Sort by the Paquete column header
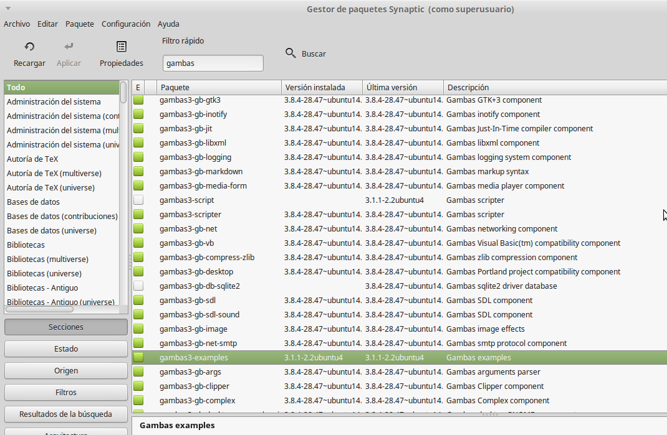667x435 pixels. point(219,87)
